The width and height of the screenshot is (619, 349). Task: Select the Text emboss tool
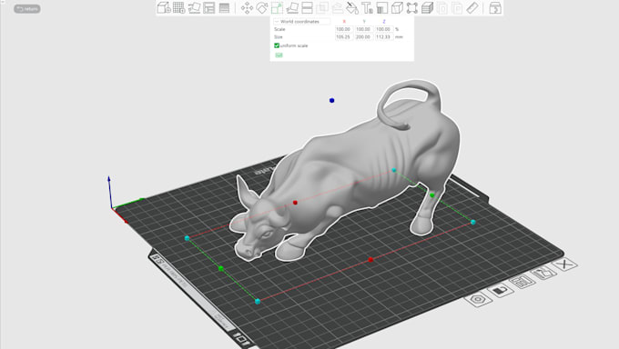(x=367, y=7)
